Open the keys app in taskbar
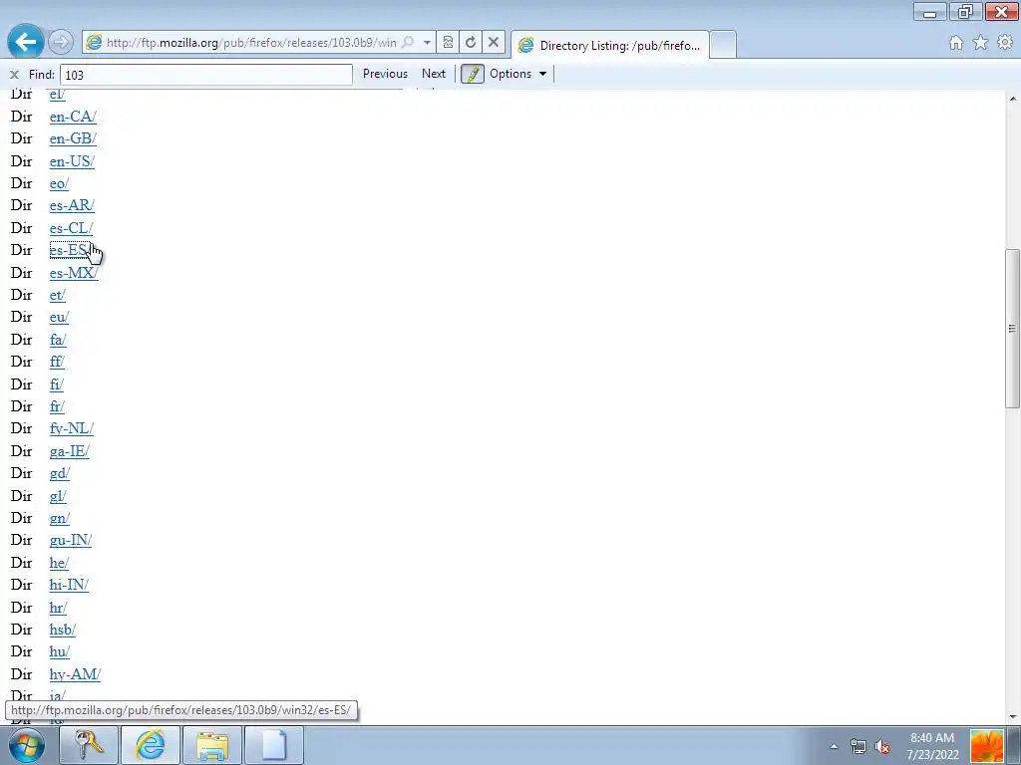1021x765 pixels. tap(89, 745)
